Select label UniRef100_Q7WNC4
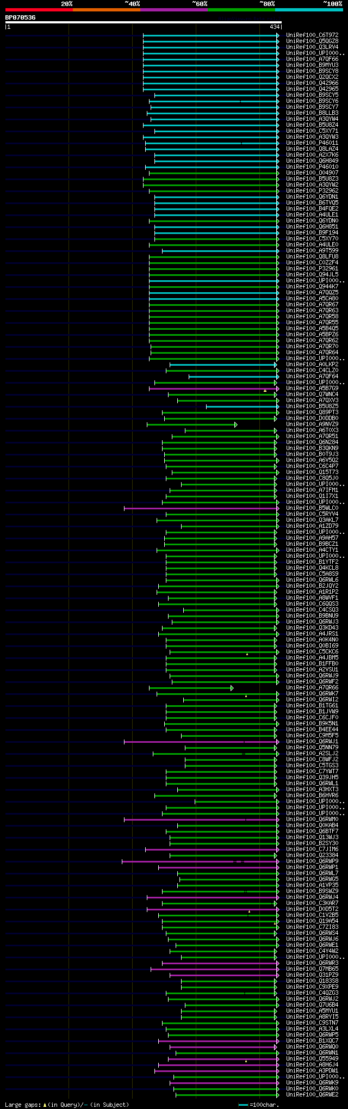This screenshot has width=348, height=1109. (312, 395)
